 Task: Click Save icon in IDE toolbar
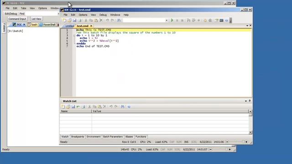[75, 20]
